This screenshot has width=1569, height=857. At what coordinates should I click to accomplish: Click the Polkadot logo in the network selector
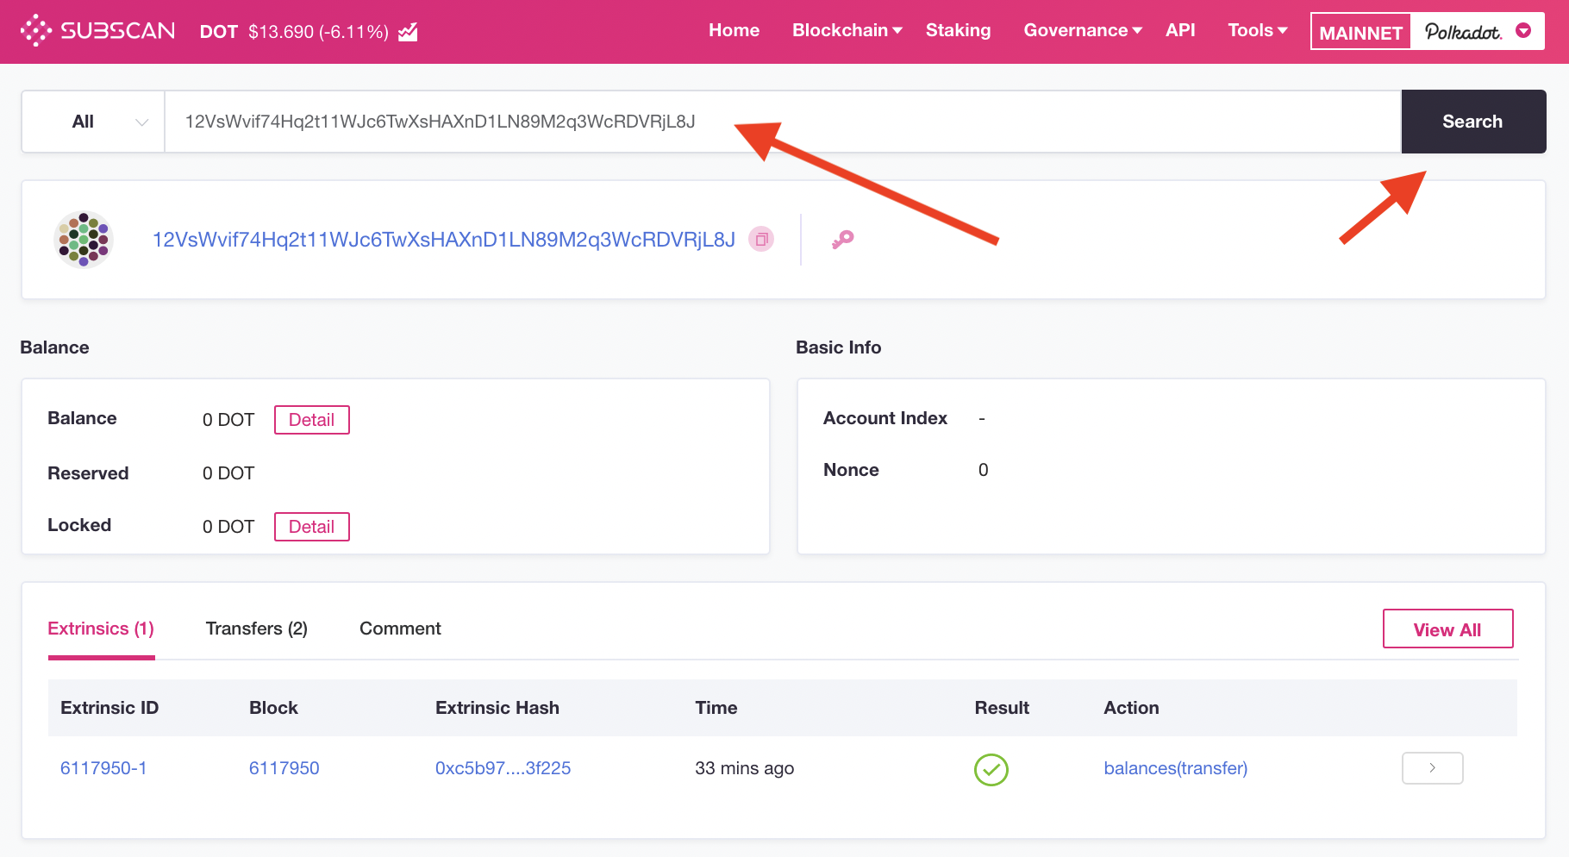(x=1464, y=31)
